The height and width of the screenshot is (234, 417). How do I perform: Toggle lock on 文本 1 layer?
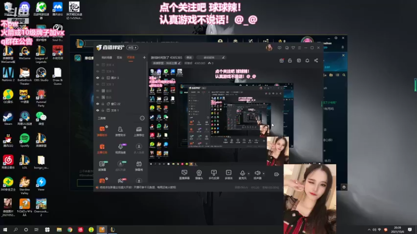[103, 110]
